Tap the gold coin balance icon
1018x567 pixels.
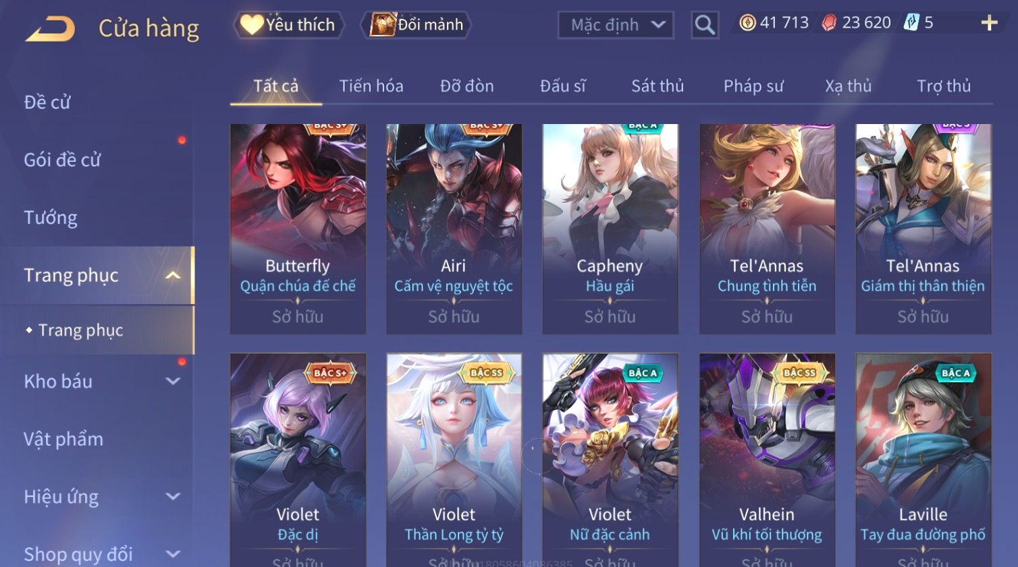pos(747,23)
